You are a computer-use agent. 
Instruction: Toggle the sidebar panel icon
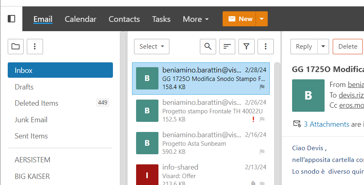tap(11, 19)
